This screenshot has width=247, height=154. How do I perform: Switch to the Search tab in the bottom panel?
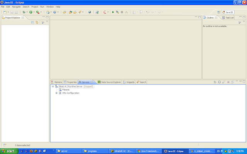(141, 82)
